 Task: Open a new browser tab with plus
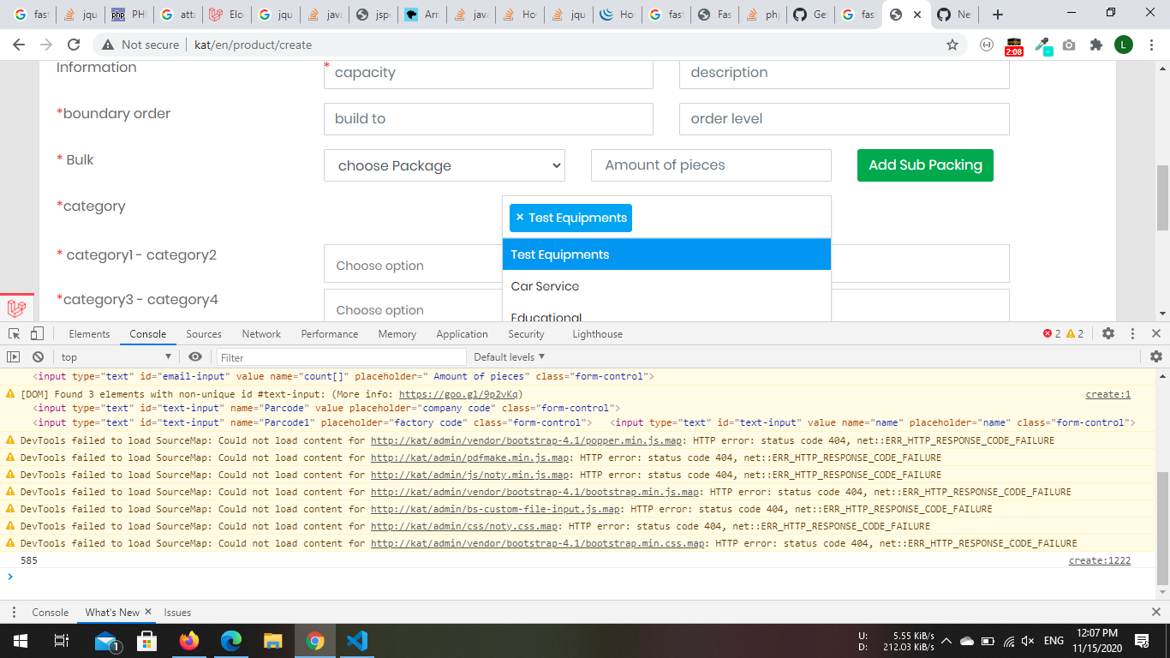point(997,15)
